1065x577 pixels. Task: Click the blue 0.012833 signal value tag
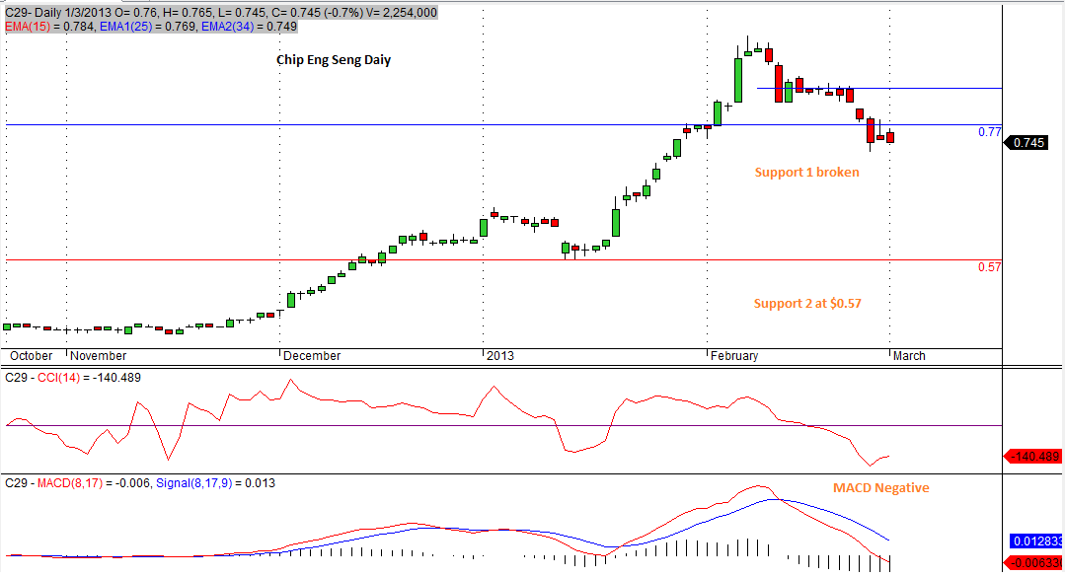[1035, 541]
